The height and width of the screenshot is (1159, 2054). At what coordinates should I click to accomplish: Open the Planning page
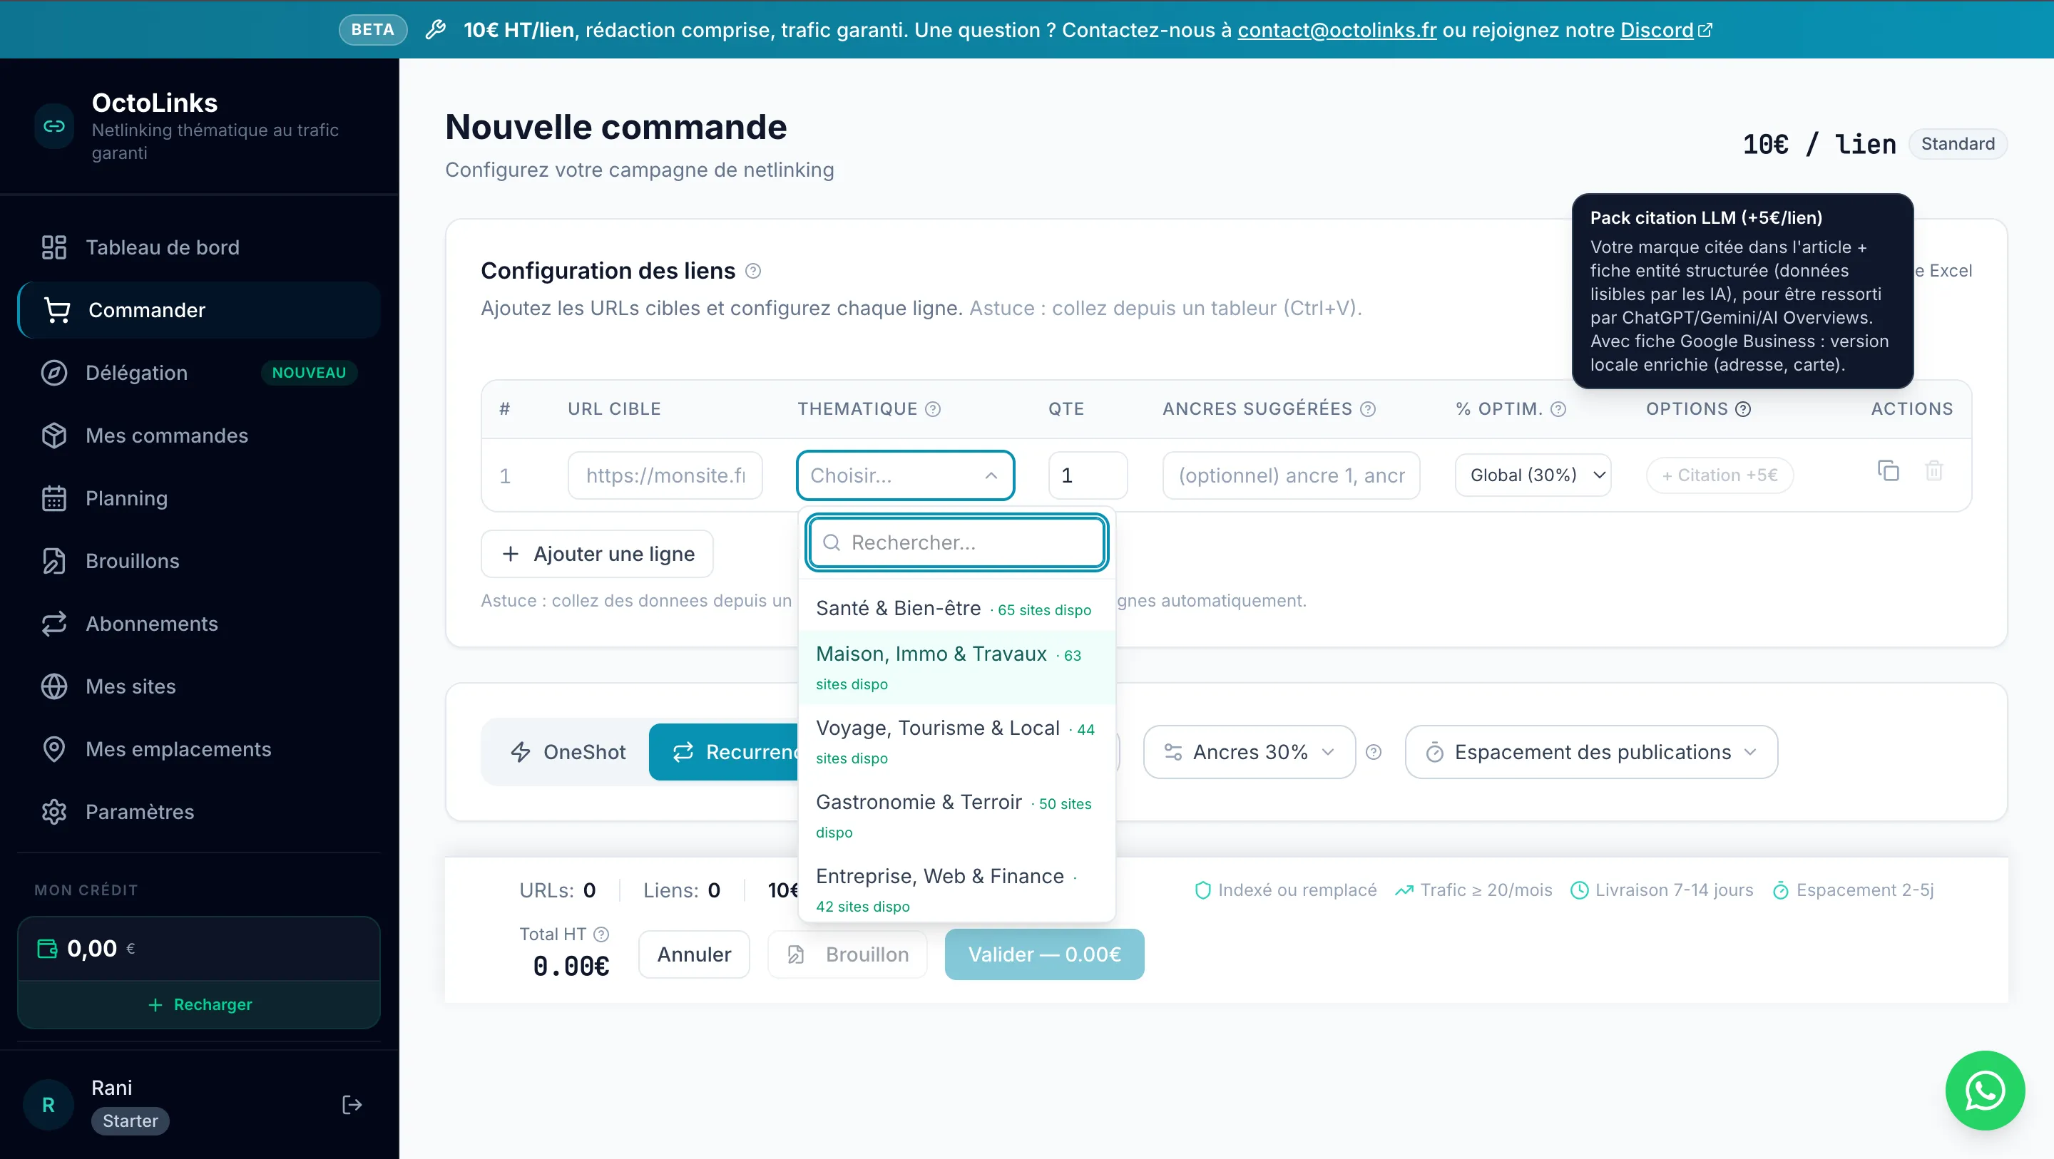tap(198, 498)
